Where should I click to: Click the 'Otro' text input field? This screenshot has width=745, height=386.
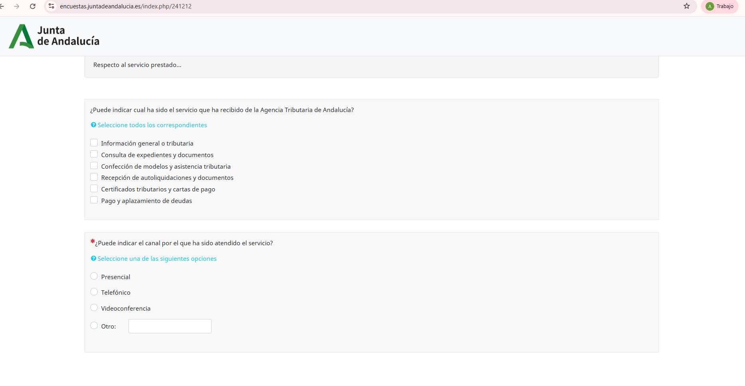pos(170,326)
